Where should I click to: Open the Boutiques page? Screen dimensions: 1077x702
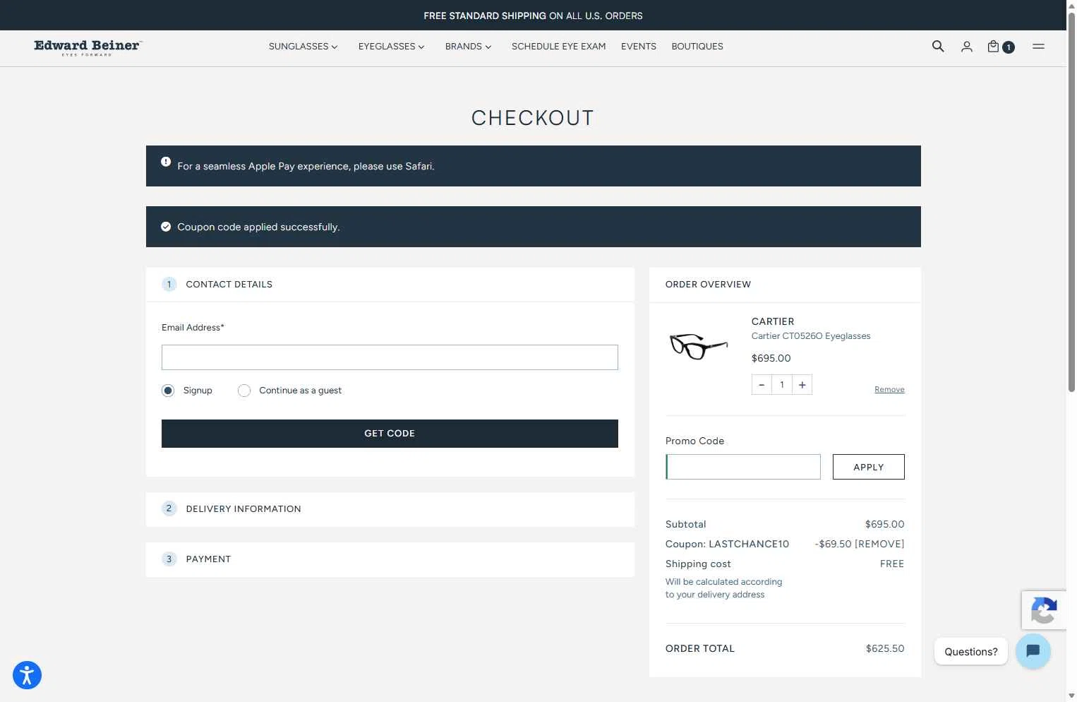(x=697, y=47)
